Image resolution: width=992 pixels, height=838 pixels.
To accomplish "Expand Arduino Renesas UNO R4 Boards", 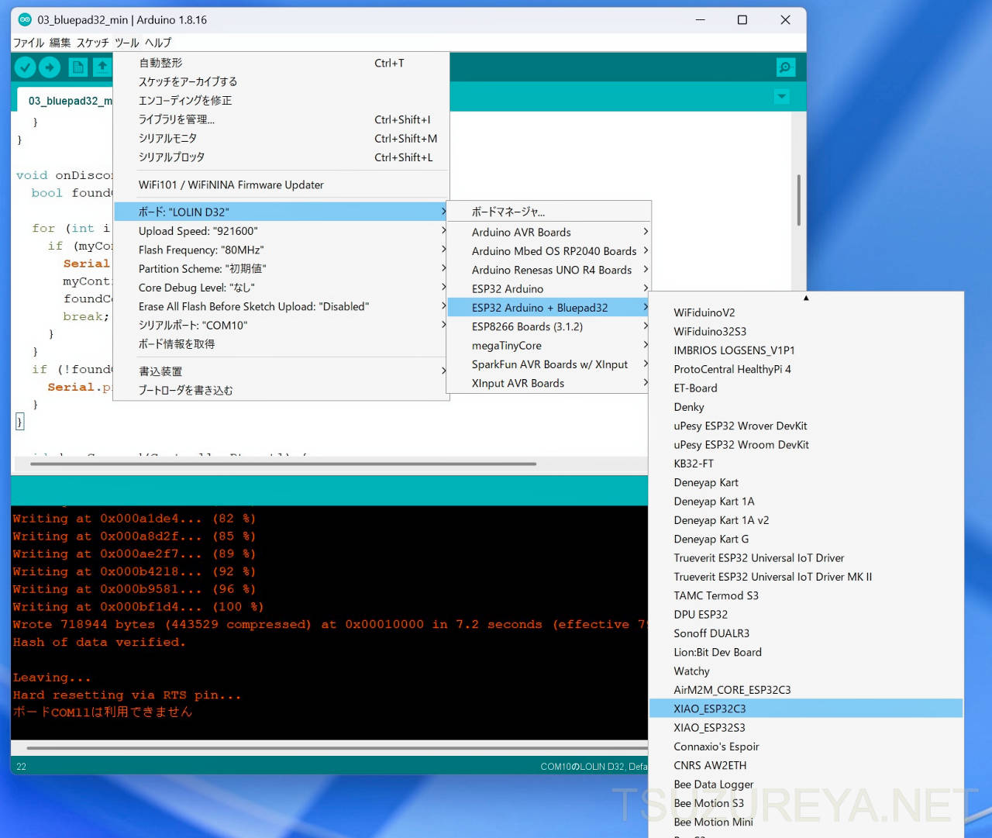I will pyautogui.click(x=549, y=270).
